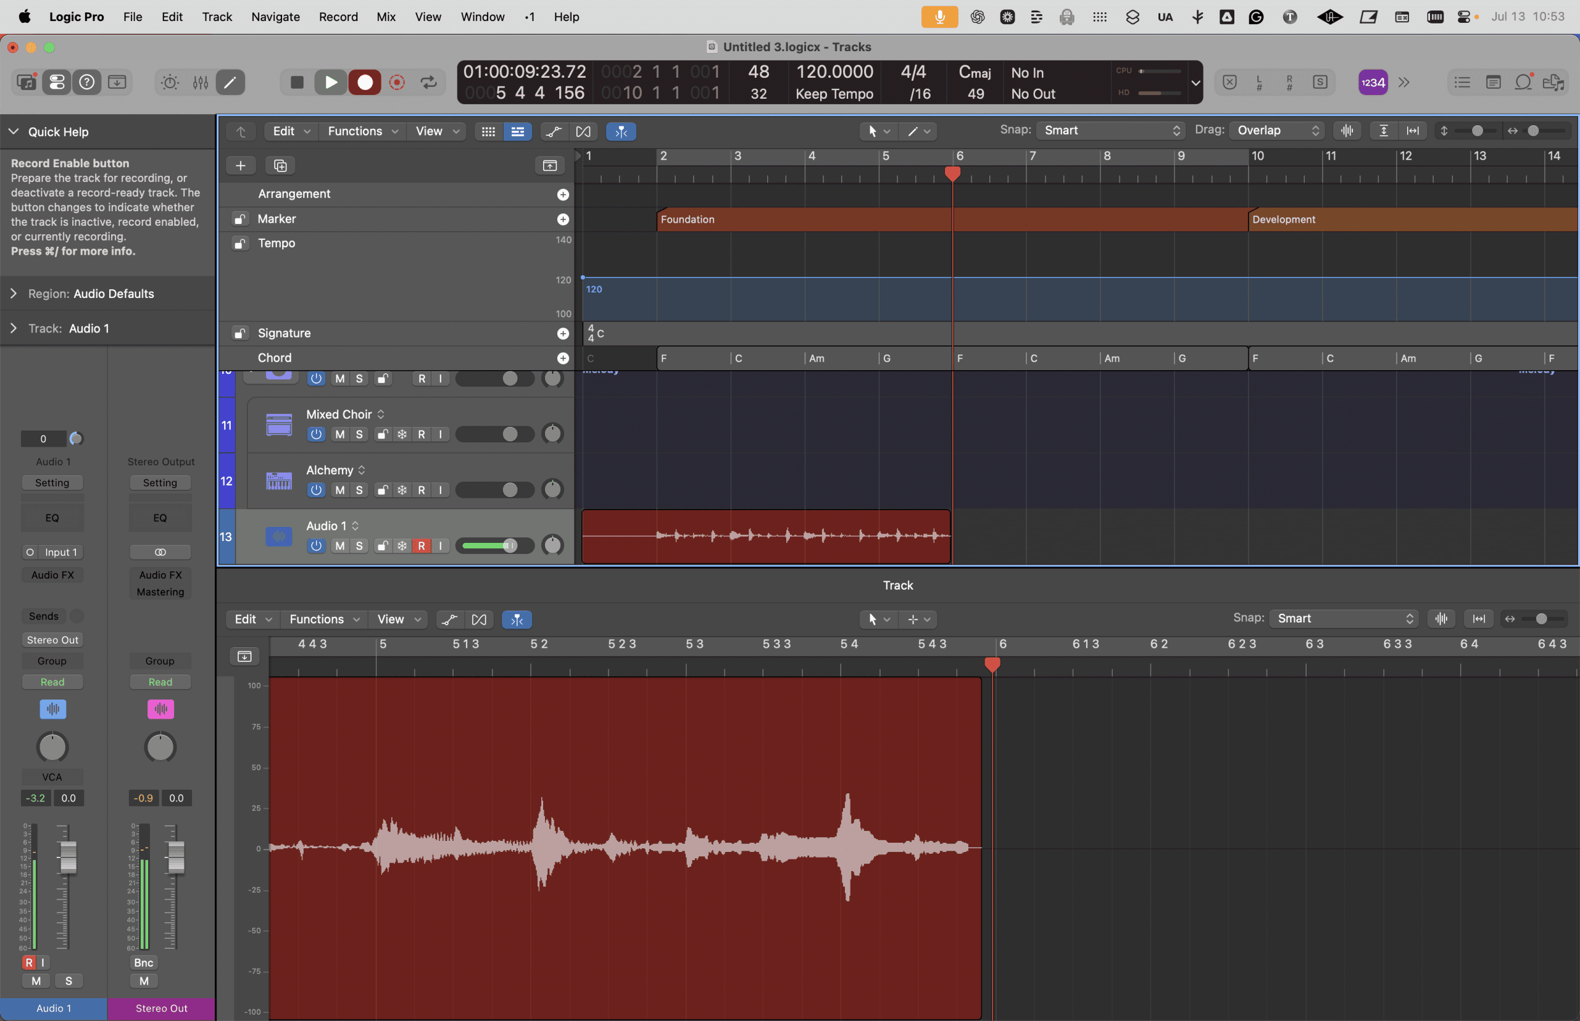The height and width of the screenshot is (1021, 1580).
Task: Click the tempo display 120.0000
Action: pos(834,72)
